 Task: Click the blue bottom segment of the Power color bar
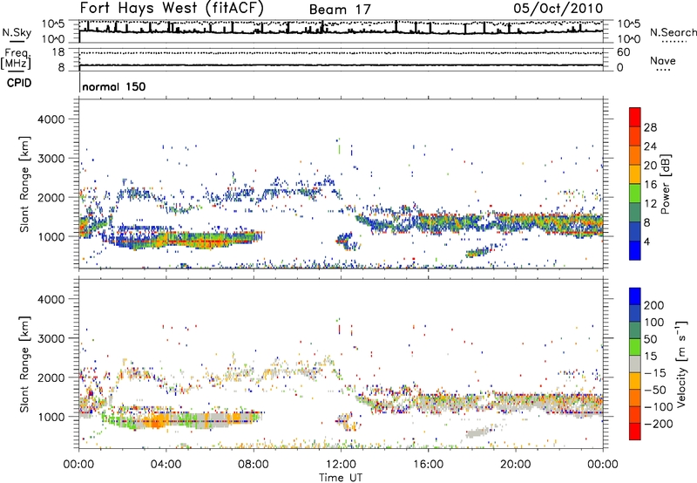coord(635,250)
